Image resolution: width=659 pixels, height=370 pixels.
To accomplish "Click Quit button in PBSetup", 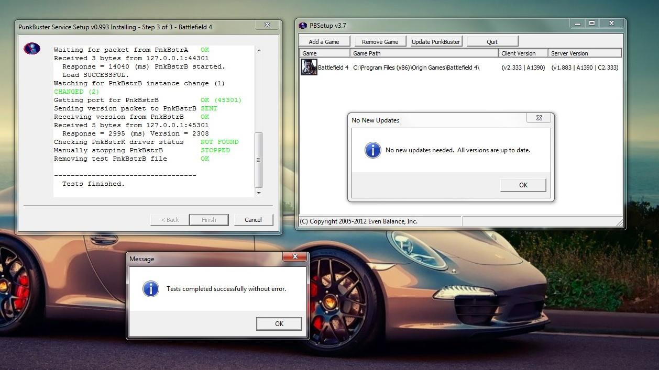I will [492, 41].
